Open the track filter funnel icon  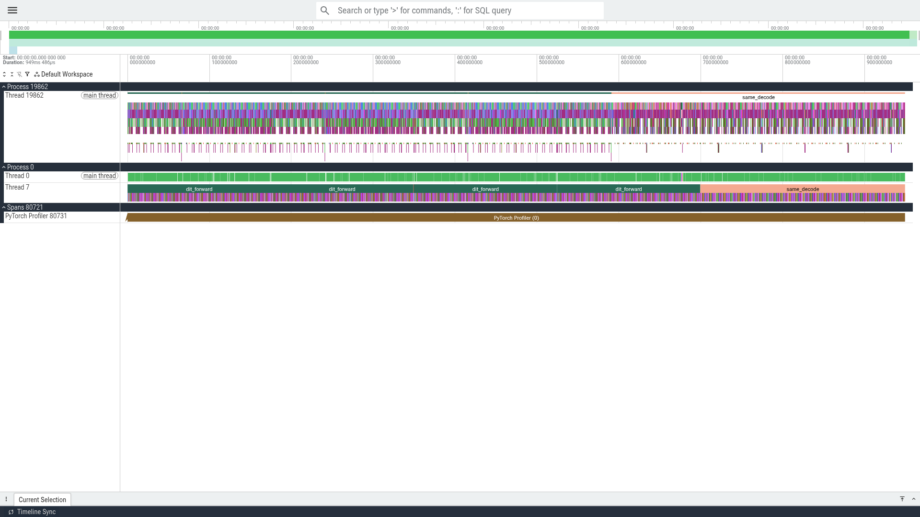(x=27, y=74)
